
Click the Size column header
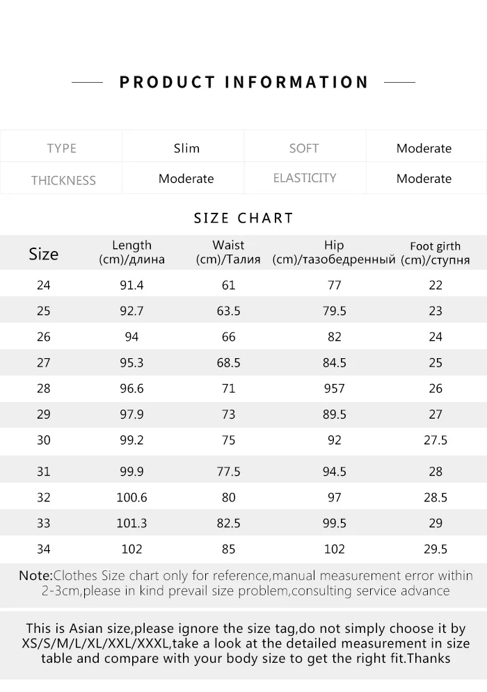click(43, 254)
